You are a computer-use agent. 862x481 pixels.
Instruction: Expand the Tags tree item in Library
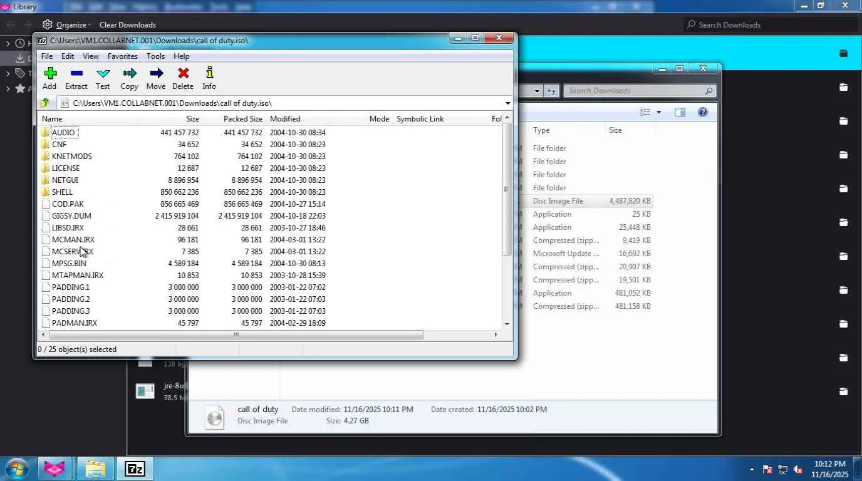coord(8,73)
